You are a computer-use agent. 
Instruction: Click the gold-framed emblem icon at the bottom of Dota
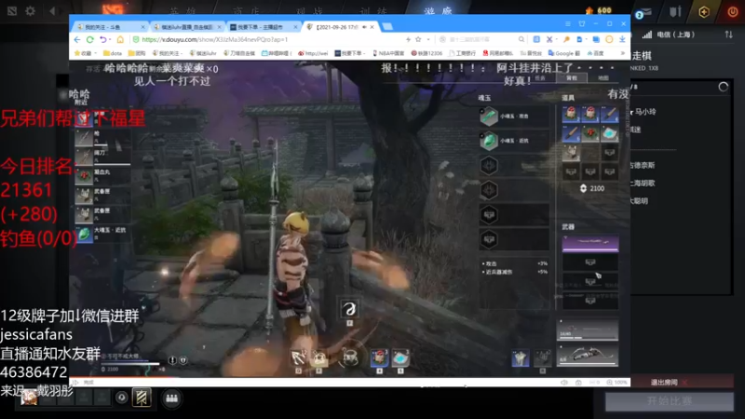pyautogui.click(x=142, y=398)
